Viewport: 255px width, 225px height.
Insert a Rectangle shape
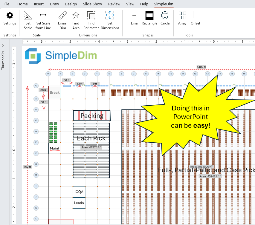click(x=149, y=19)
